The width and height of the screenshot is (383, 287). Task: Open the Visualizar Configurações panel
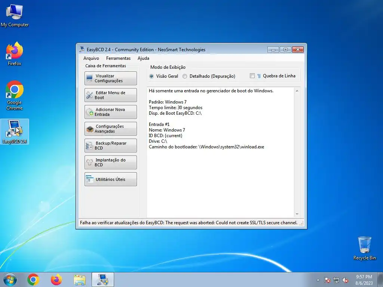tap(111, 78)
